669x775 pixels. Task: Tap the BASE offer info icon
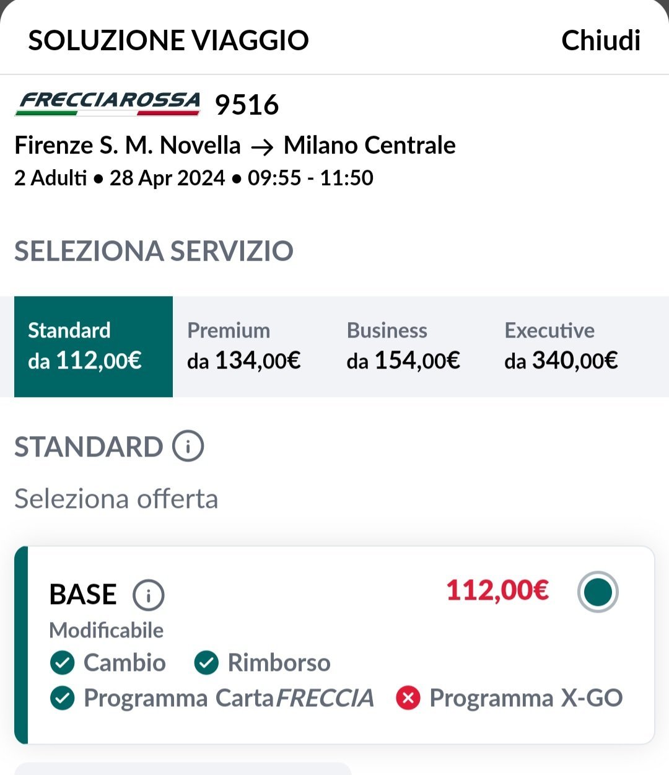tap(148, 595)
